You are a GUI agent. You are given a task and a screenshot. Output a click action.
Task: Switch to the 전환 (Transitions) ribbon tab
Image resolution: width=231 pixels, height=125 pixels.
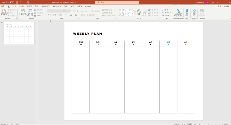click(37, 6)
